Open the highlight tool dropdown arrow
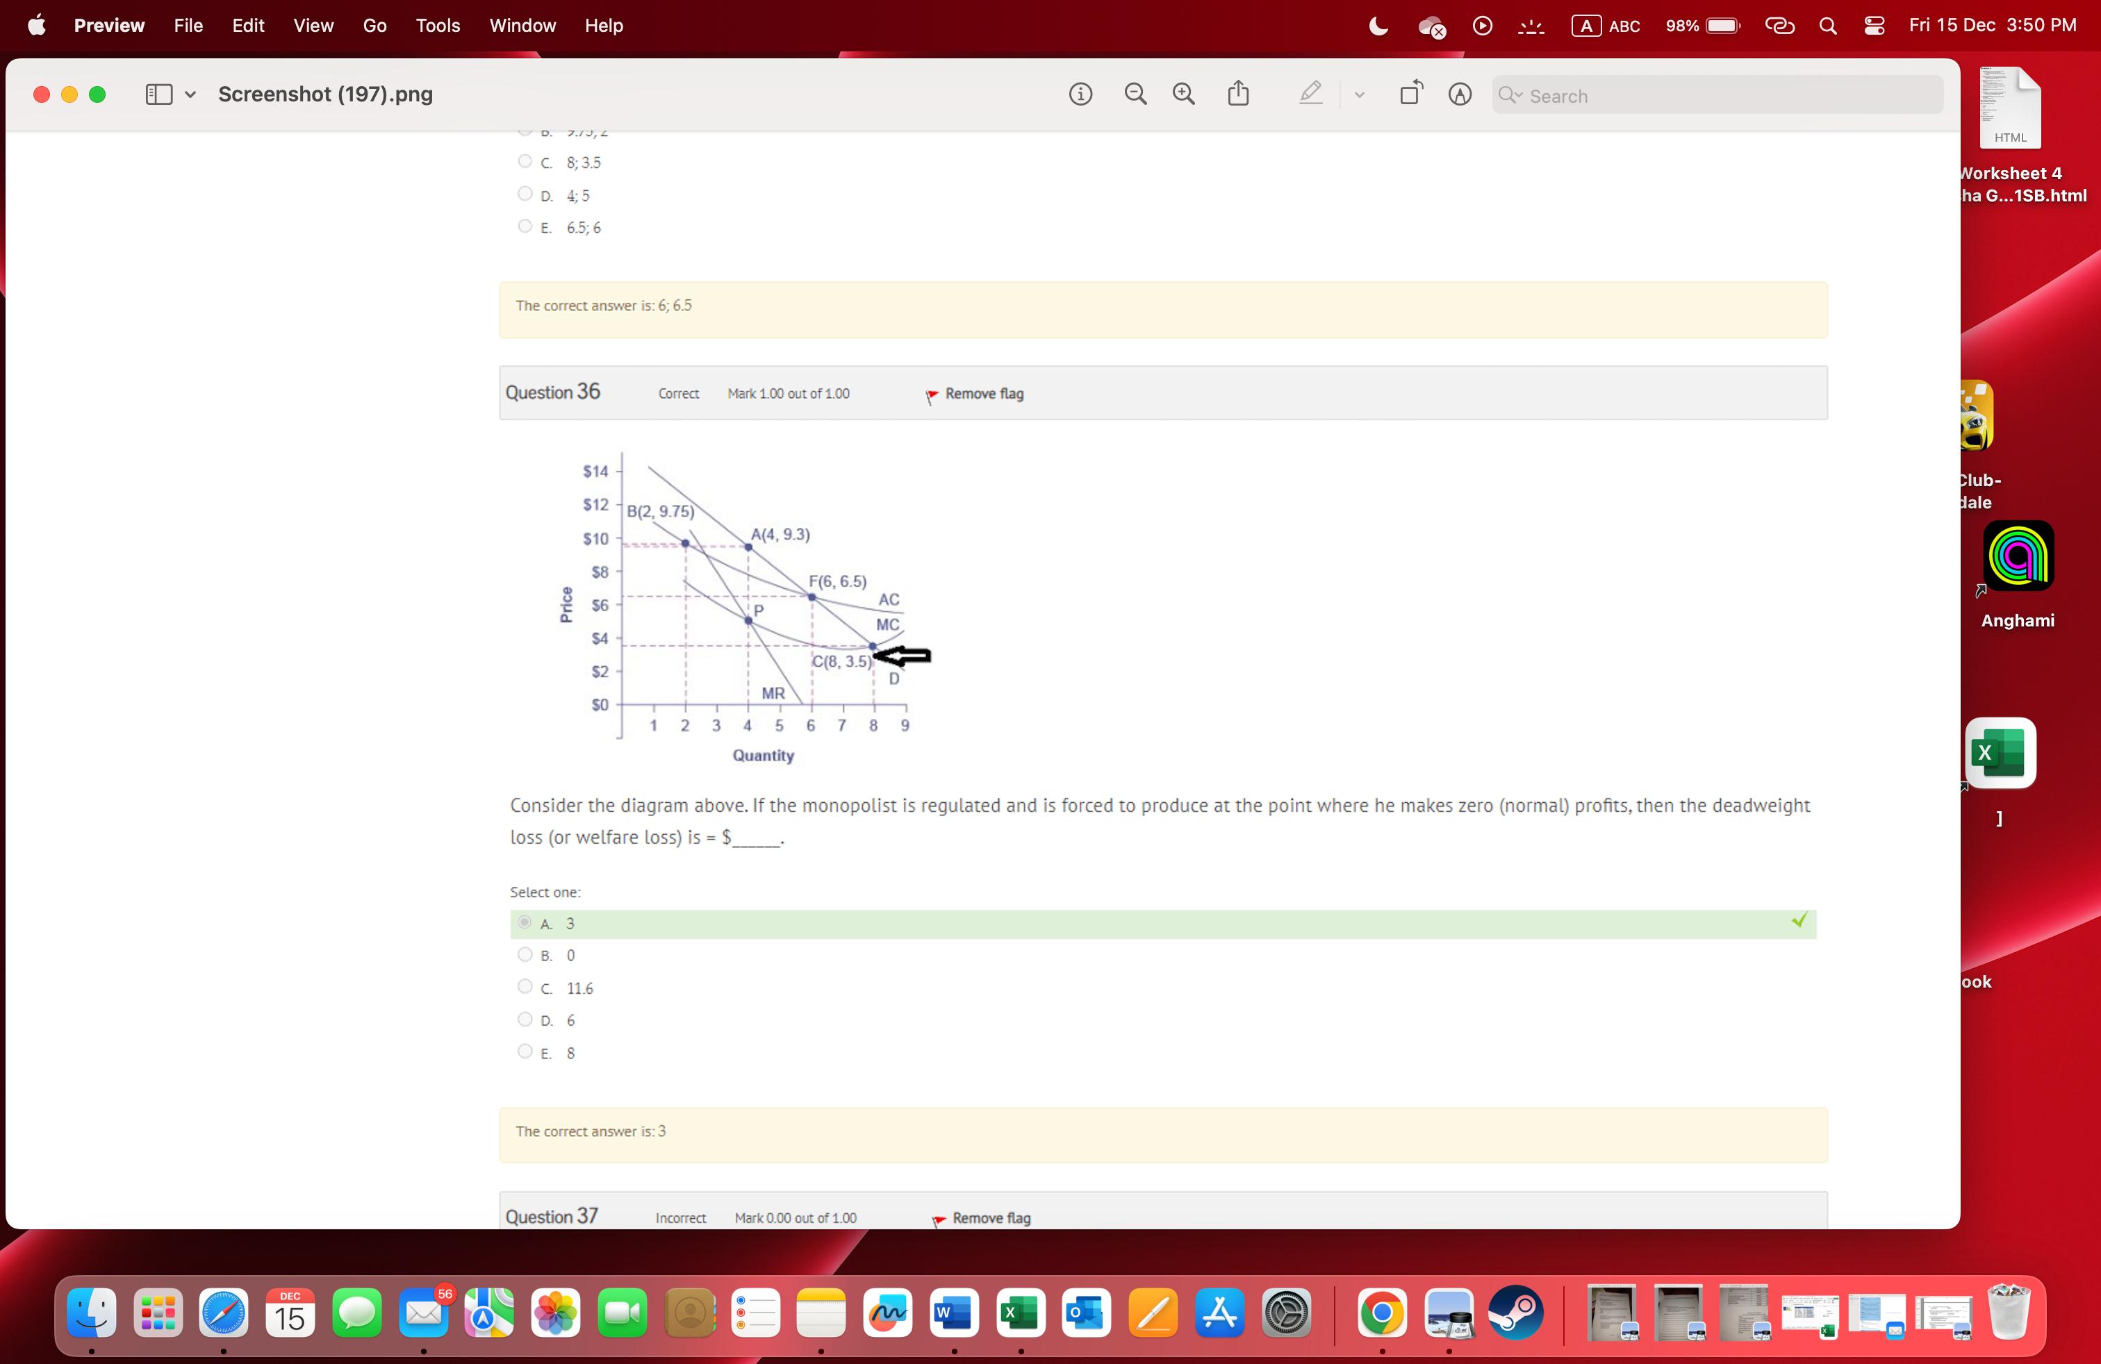 point(1360,94)
